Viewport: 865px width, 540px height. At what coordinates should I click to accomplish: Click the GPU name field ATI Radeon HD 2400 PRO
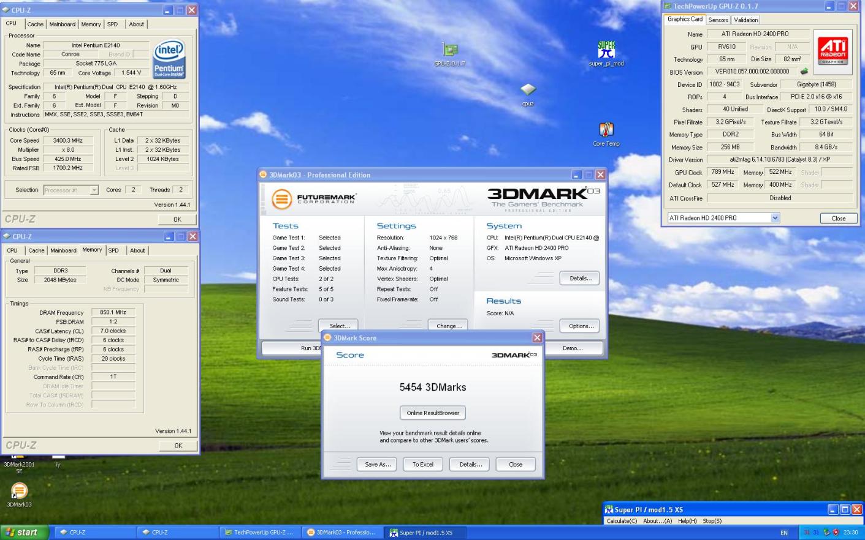(758, 34)
